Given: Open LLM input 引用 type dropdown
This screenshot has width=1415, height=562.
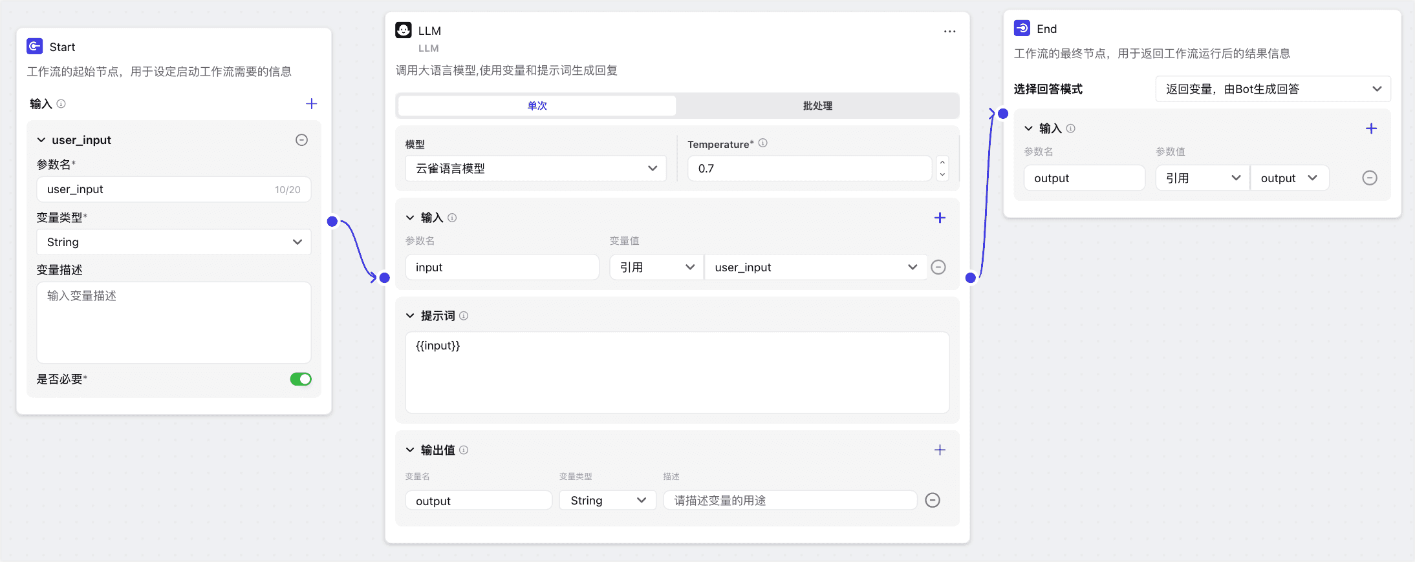Looking at the screenshot, I should [656, 267].
